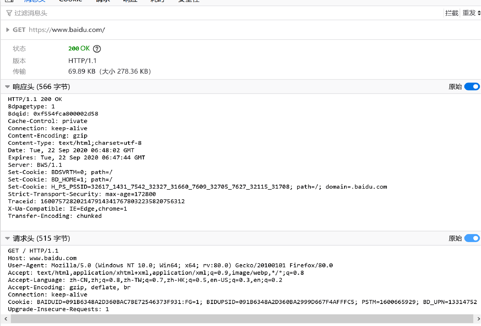Click the 'Strict-Transport-Security: max-age=172800' line

click(82, 194)
